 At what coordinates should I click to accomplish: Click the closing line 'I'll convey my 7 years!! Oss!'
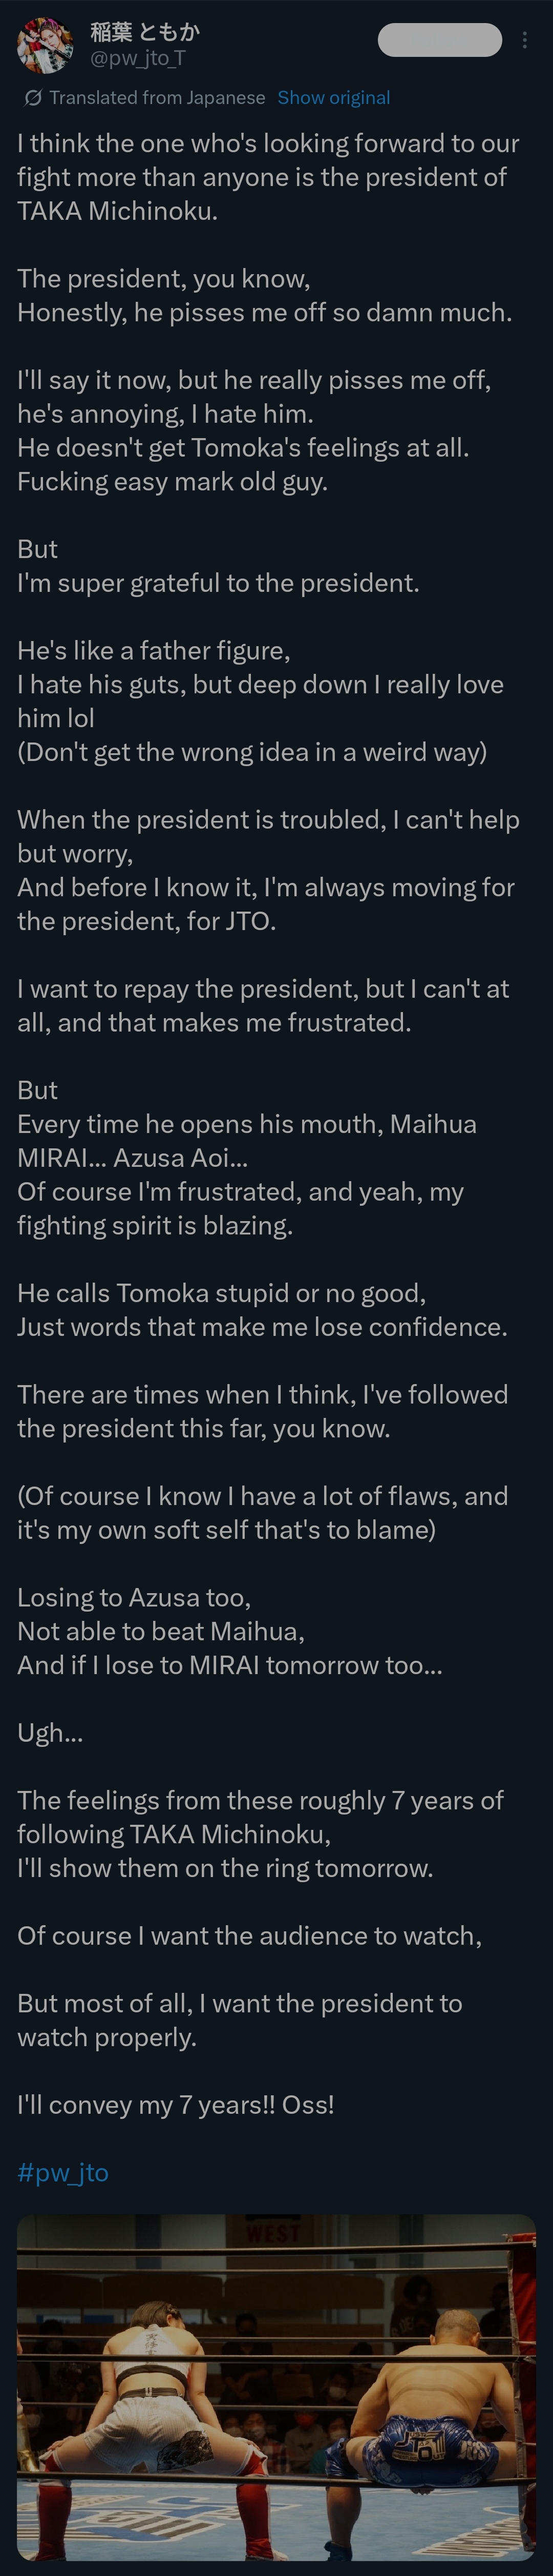[176, 2104]
